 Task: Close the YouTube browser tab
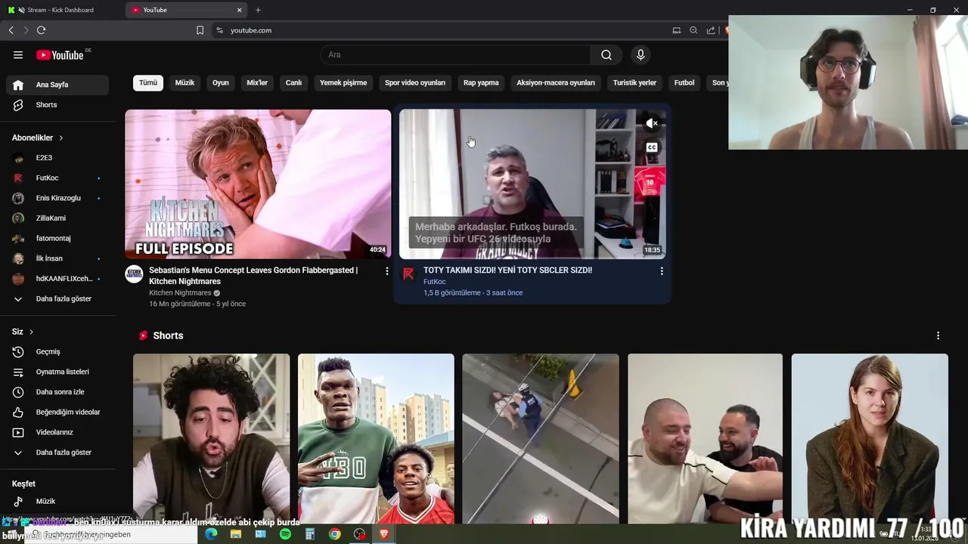[x=240, y=10]
